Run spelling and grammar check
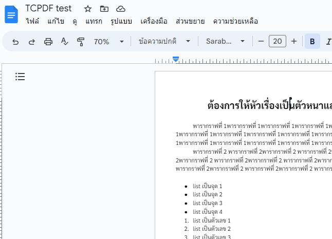 tap(64, 42)
